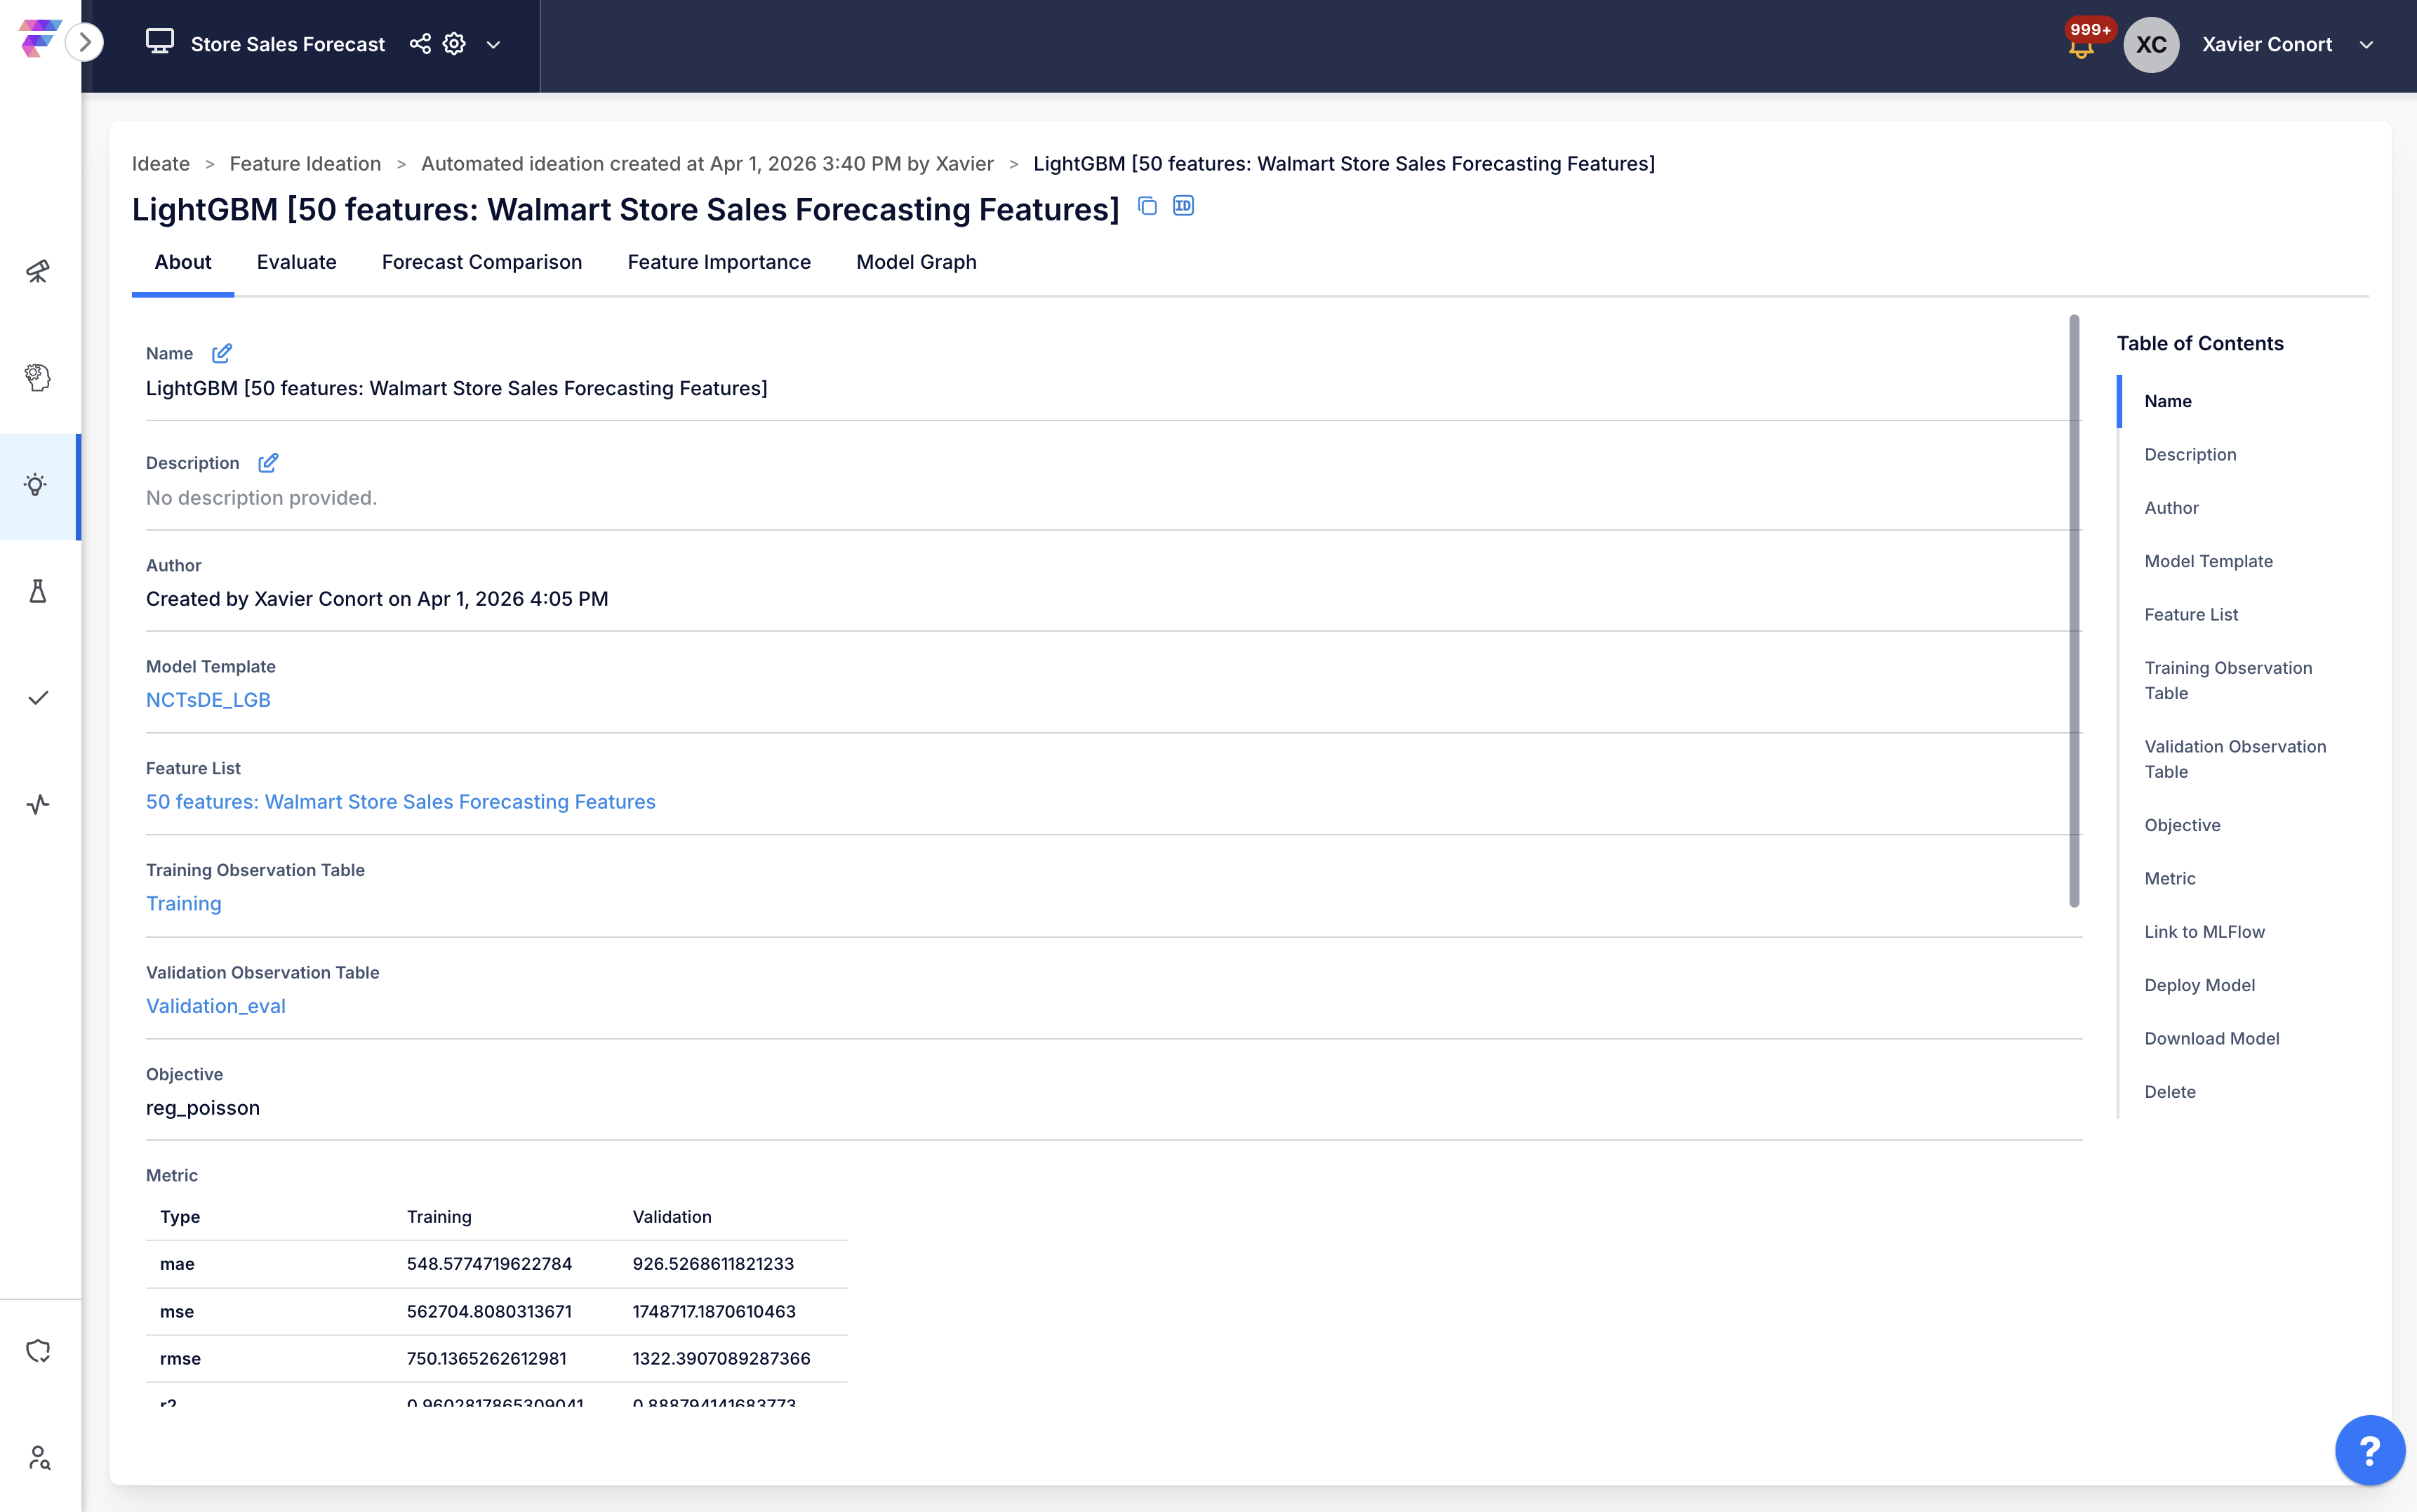This screenshot has width=2417, height=1512.
Task: Go to Feature Ideation in the breadcrumb
Action: (305, 164)
